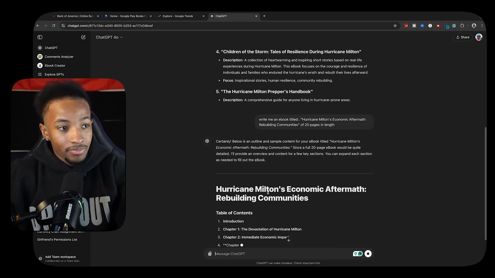Open Explore GPTs in the sidebar
This screenshot has width=495, height=278.
54,74
